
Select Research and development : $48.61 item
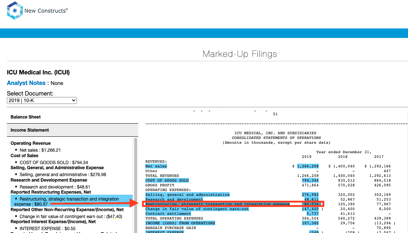[x=55, y=187]
